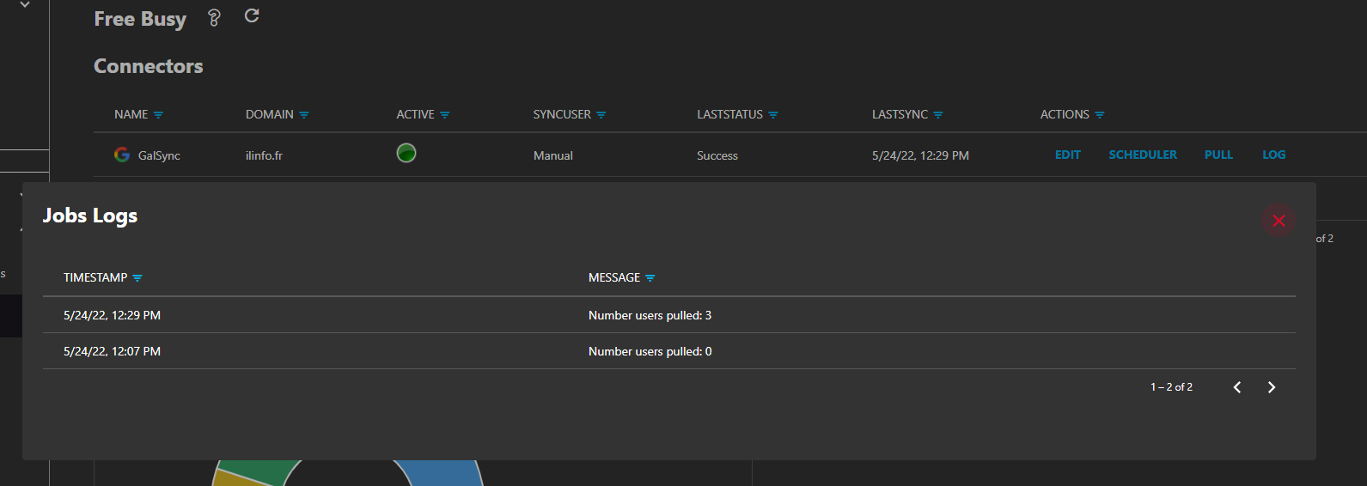Filter the TIMESTAMP column in Jobs Logs
Viewport: 1367px width, 486px height.
137,278
